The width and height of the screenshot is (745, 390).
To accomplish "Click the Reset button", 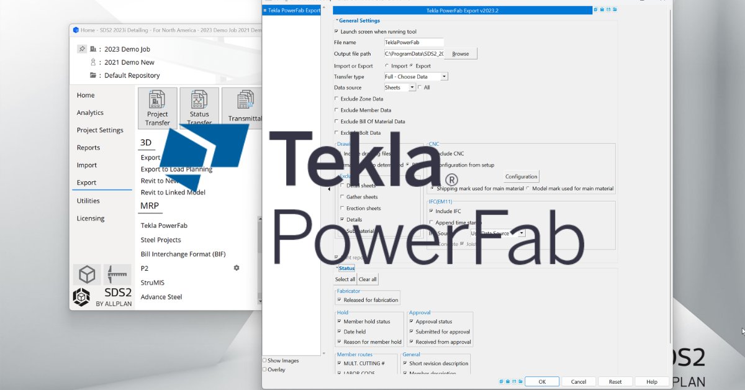I will 615,381.
